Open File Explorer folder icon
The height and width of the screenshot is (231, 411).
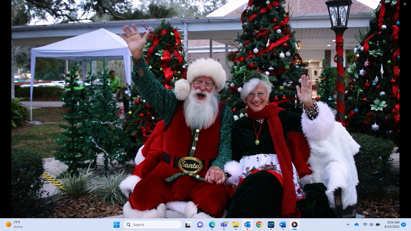[235, 225]
